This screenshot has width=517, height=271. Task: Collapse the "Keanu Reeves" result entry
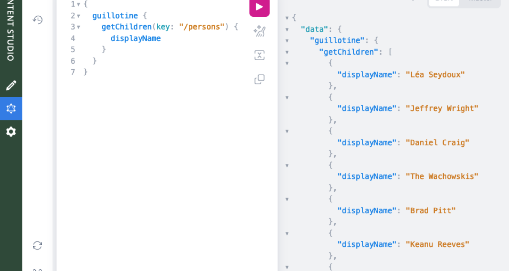[x=287, y=233]
